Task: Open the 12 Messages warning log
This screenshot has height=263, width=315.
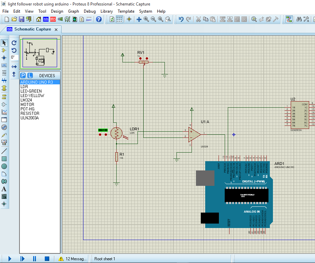Action: click(73, 259)
